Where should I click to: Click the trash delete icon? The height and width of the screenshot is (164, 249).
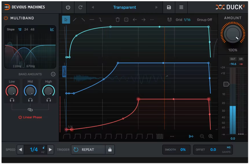coord(118,20)
